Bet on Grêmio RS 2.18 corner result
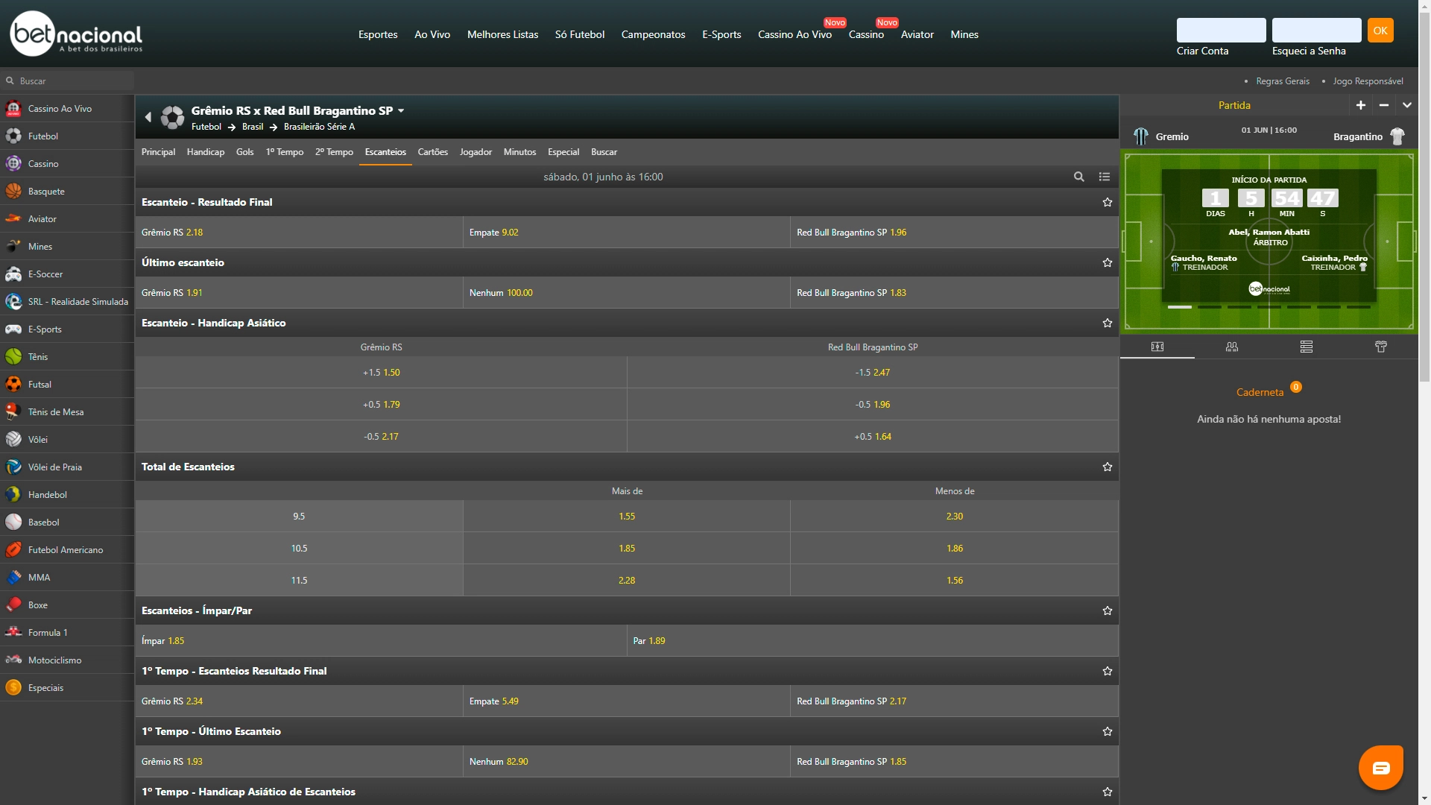This screenshot has width=1431, height=805. (299, 233)
